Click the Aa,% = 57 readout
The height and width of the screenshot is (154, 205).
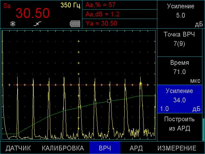click(101, 5)
